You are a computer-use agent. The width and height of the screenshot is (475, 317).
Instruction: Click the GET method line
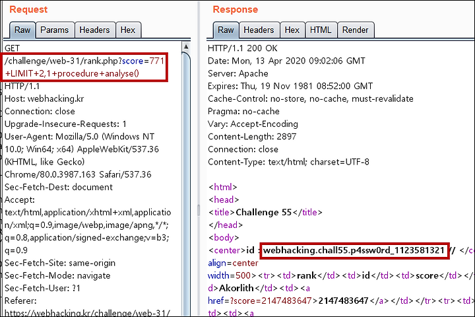click(x=12, y=48)
